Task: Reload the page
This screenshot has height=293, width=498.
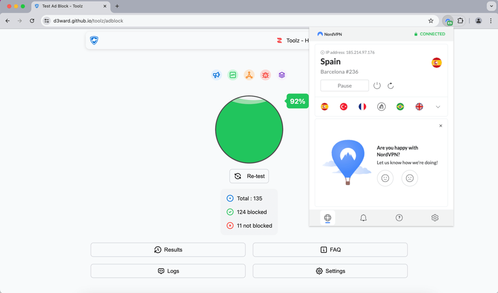Action: (x=32, y=21)
